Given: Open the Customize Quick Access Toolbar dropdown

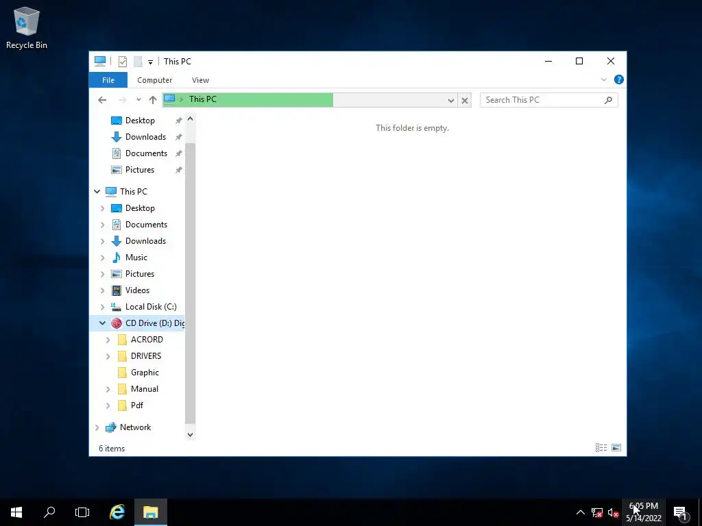Looking at the screenshot, I should click(150, 62).
